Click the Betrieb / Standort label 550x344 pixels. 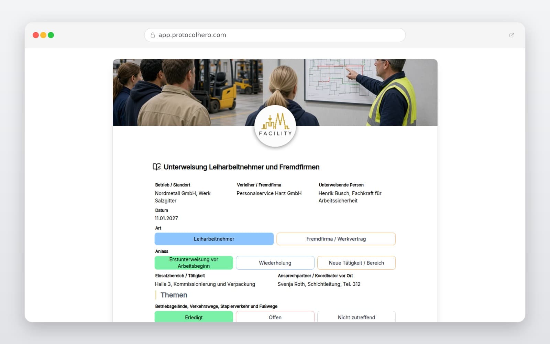(x=173, y=185)
